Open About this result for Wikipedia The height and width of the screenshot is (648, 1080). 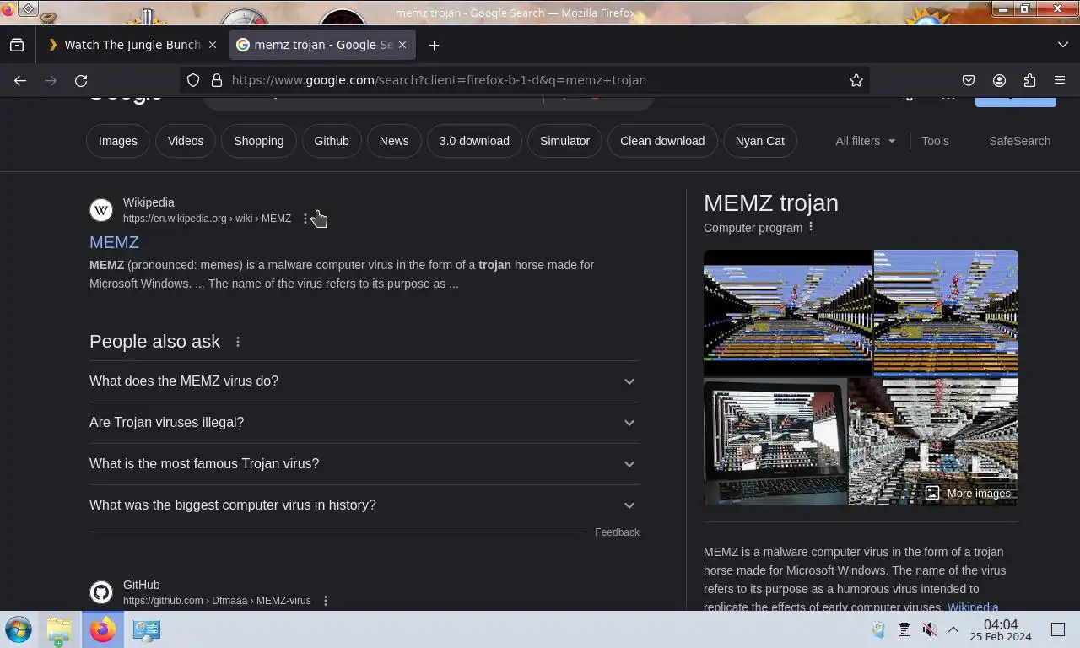pyautogui.click(x=305, y=219)
